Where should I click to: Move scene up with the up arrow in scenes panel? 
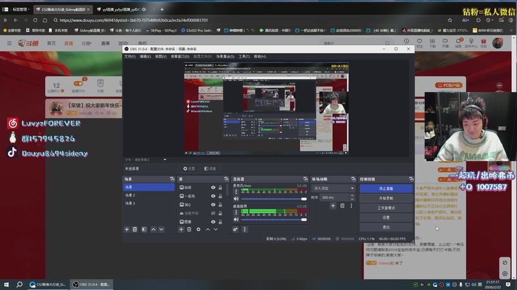[153, 229]
